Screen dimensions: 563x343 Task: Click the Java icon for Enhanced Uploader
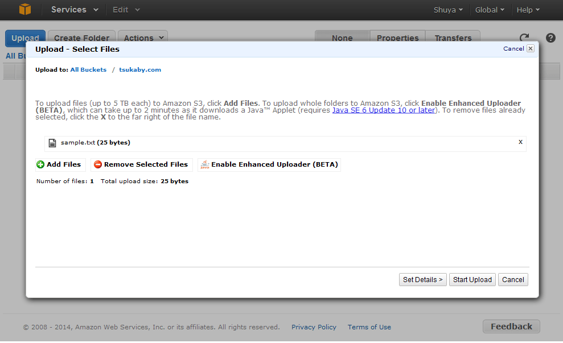204,164
